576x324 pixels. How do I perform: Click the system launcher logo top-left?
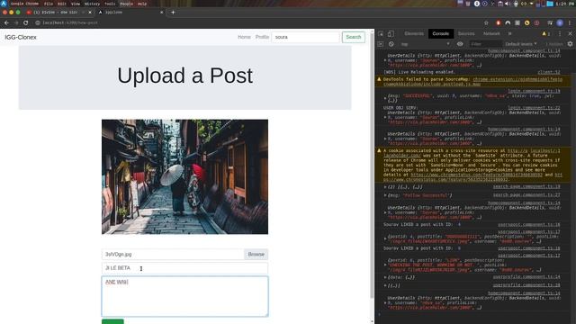pos(4,4)
